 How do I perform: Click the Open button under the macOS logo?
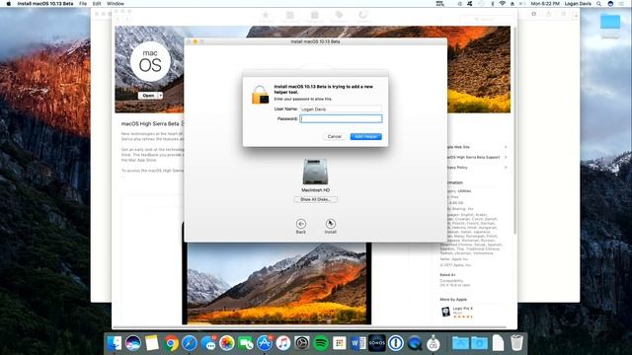148,96
